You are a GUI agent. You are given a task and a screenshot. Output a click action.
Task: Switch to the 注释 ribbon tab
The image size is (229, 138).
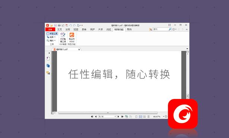68,29
